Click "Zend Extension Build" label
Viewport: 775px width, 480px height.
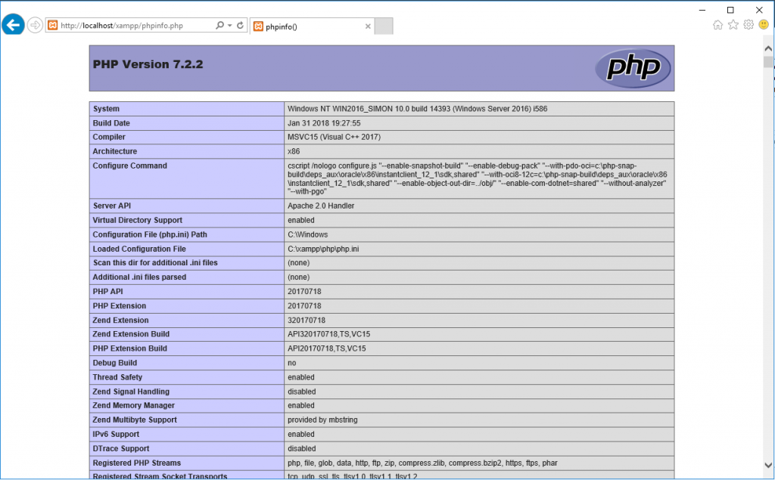(131, 334)
